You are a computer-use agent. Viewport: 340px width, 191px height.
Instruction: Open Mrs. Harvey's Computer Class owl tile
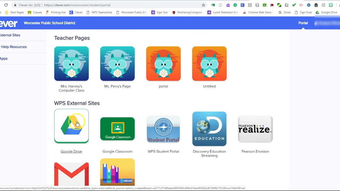[71, 64]
